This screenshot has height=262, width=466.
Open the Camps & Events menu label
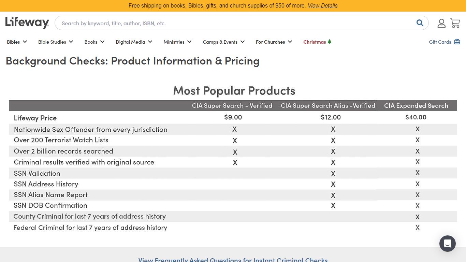click(x=220, y=42)
